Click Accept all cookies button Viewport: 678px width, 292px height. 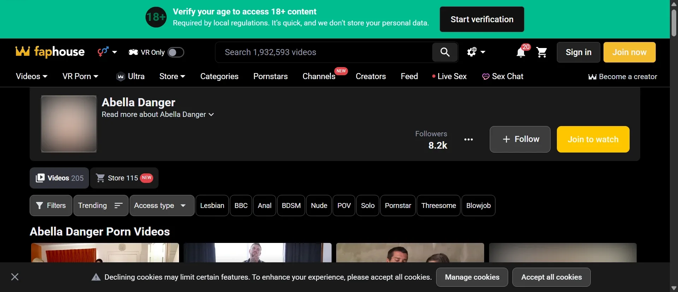pyautogui.click(x=552, y=277)
